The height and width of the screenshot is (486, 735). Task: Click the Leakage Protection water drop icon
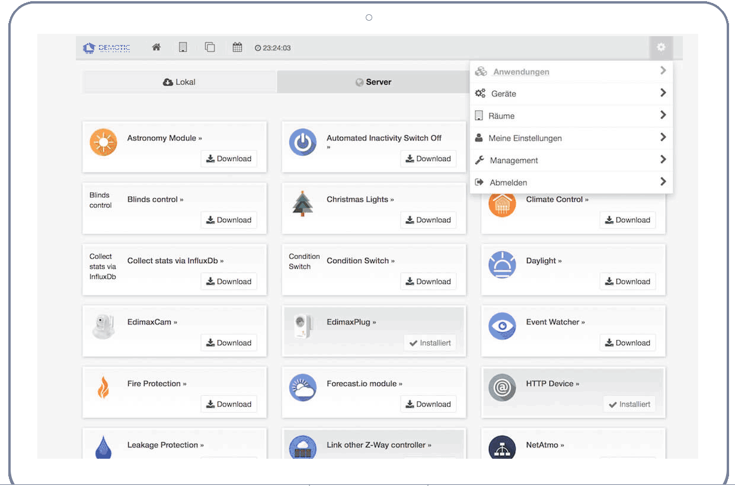(x=103, y=447)
